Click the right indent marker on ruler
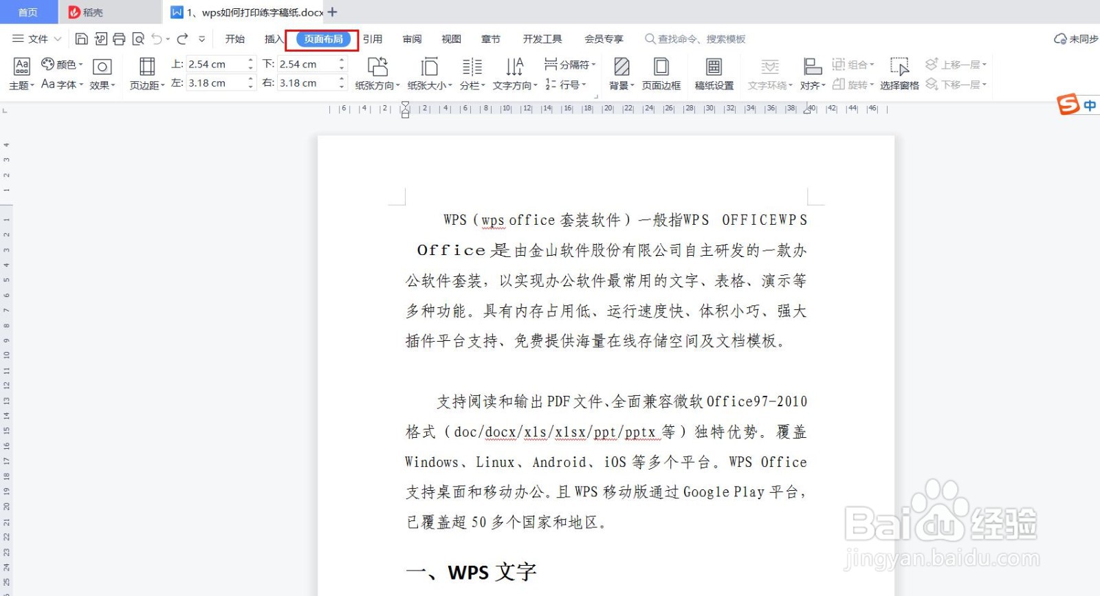This screenshot has height=596, width=1100. coord(808,110)
